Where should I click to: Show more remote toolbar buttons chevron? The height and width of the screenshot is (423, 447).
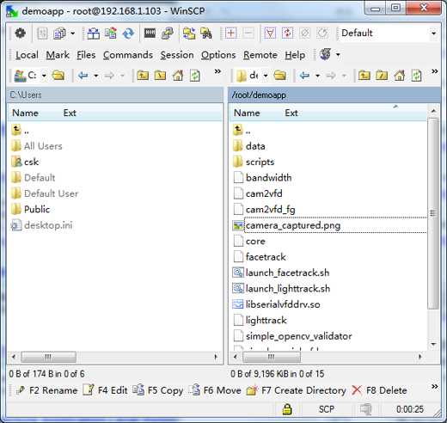pos(435,71)
